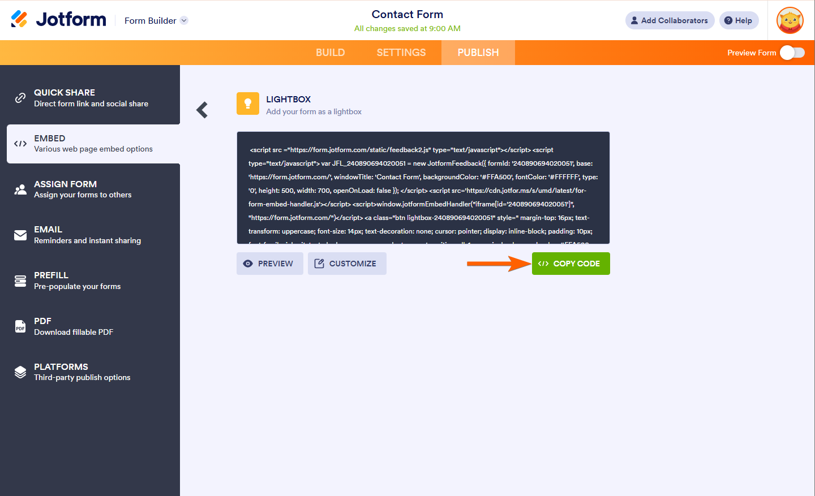This screenshot has width=815, height=496.
Task: Click the Assign Form people icon
Action: click(x=20, y=189)
